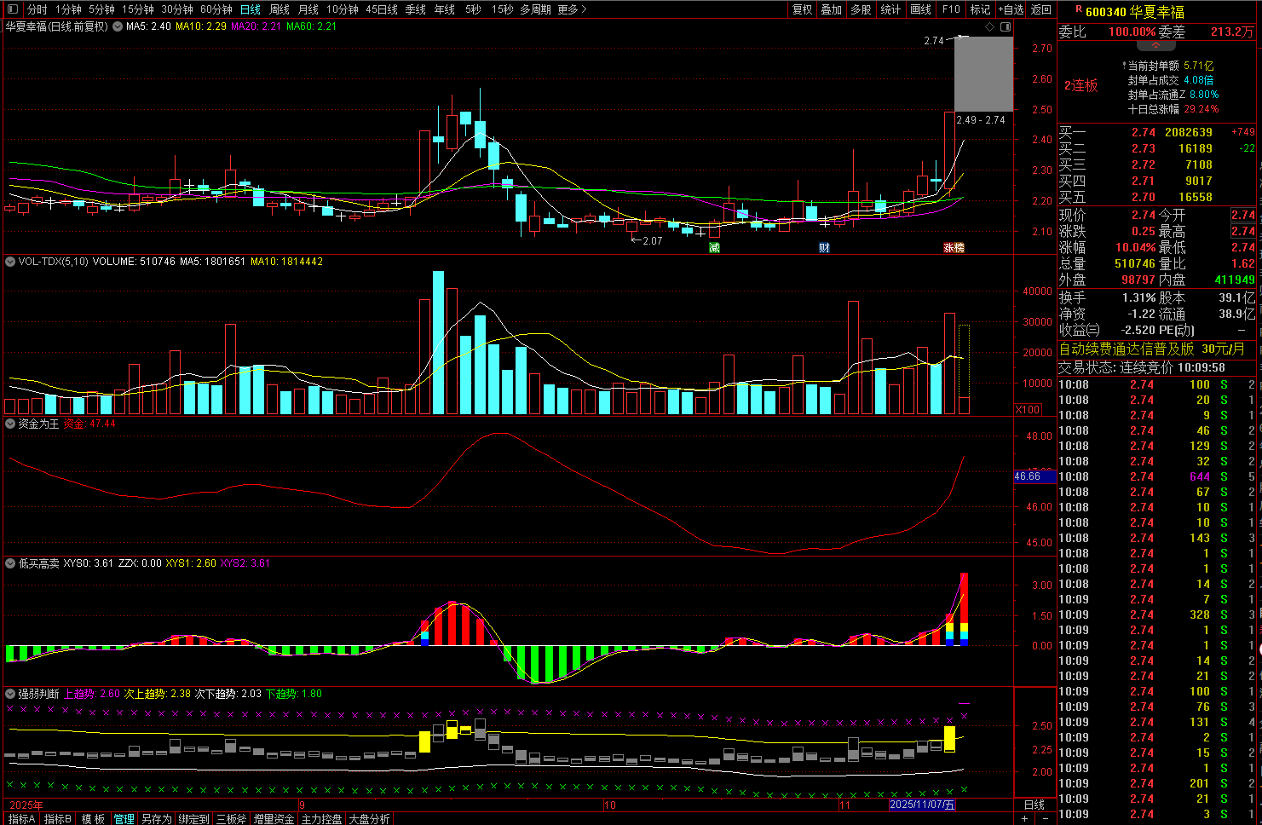
Task: Click the 涨榜 marker on the price chart
Action: click(x=954, y=248)
